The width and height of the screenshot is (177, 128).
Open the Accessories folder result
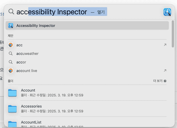click(87, 109)
